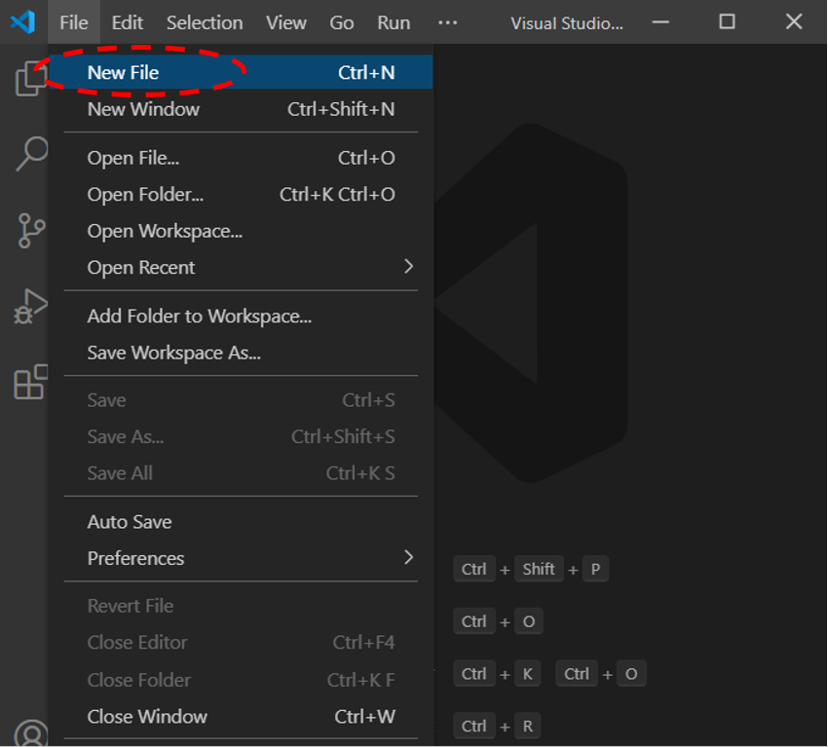
Task: Open the Explorer icon in activity bar
Action: (x=30, y=78)
